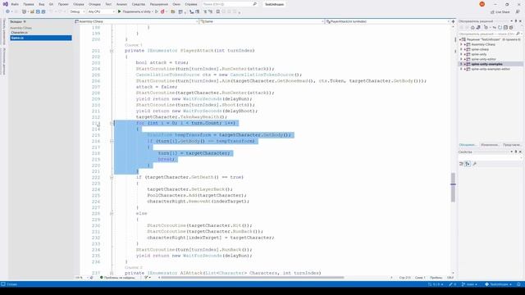
Task: Expand the Assembly-CSharp project node
Action: pyautogui.click(x=462, y=44)
